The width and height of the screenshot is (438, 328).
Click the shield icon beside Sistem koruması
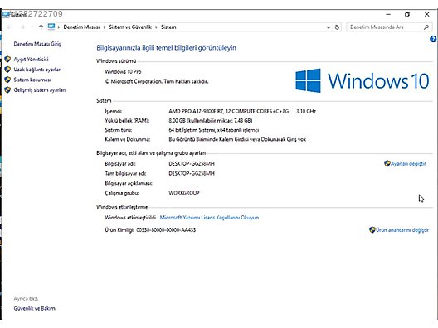7,80
